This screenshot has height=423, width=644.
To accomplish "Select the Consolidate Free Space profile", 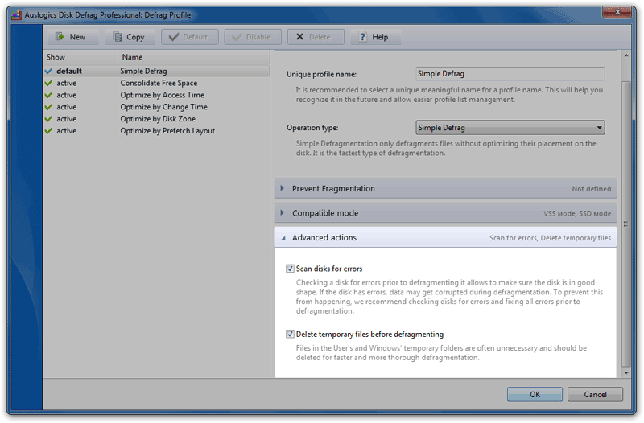I will pyautogui.click(x=156, y=83).
